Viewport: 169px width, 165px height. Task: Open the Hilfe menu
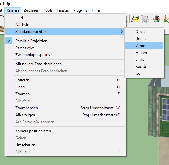(95, 10)
